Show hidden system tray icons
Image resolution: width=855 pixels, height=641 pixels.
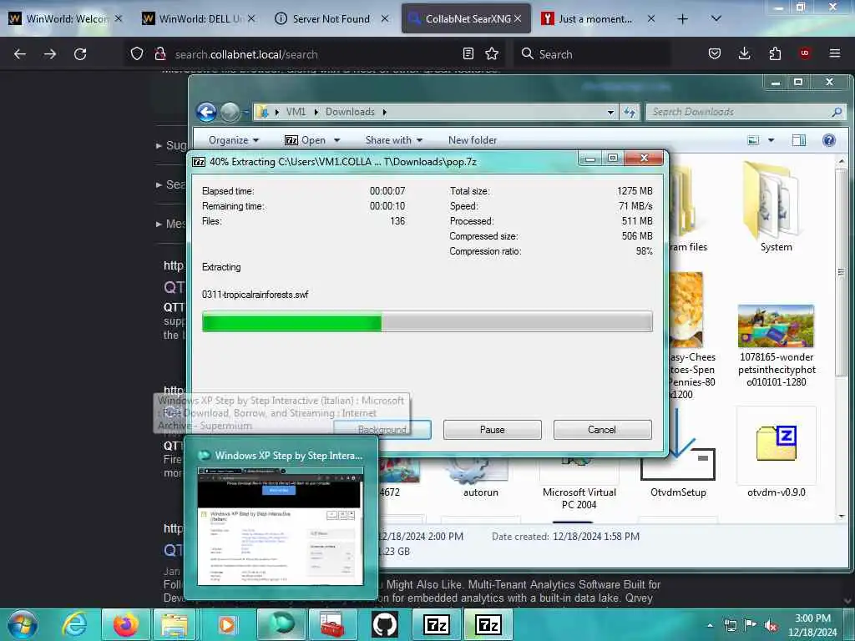tap(710, 625)
